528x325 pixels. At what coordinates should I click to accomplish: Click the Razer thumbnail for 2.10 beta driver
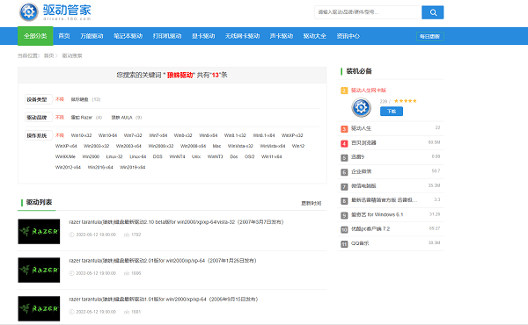point(39,232)
